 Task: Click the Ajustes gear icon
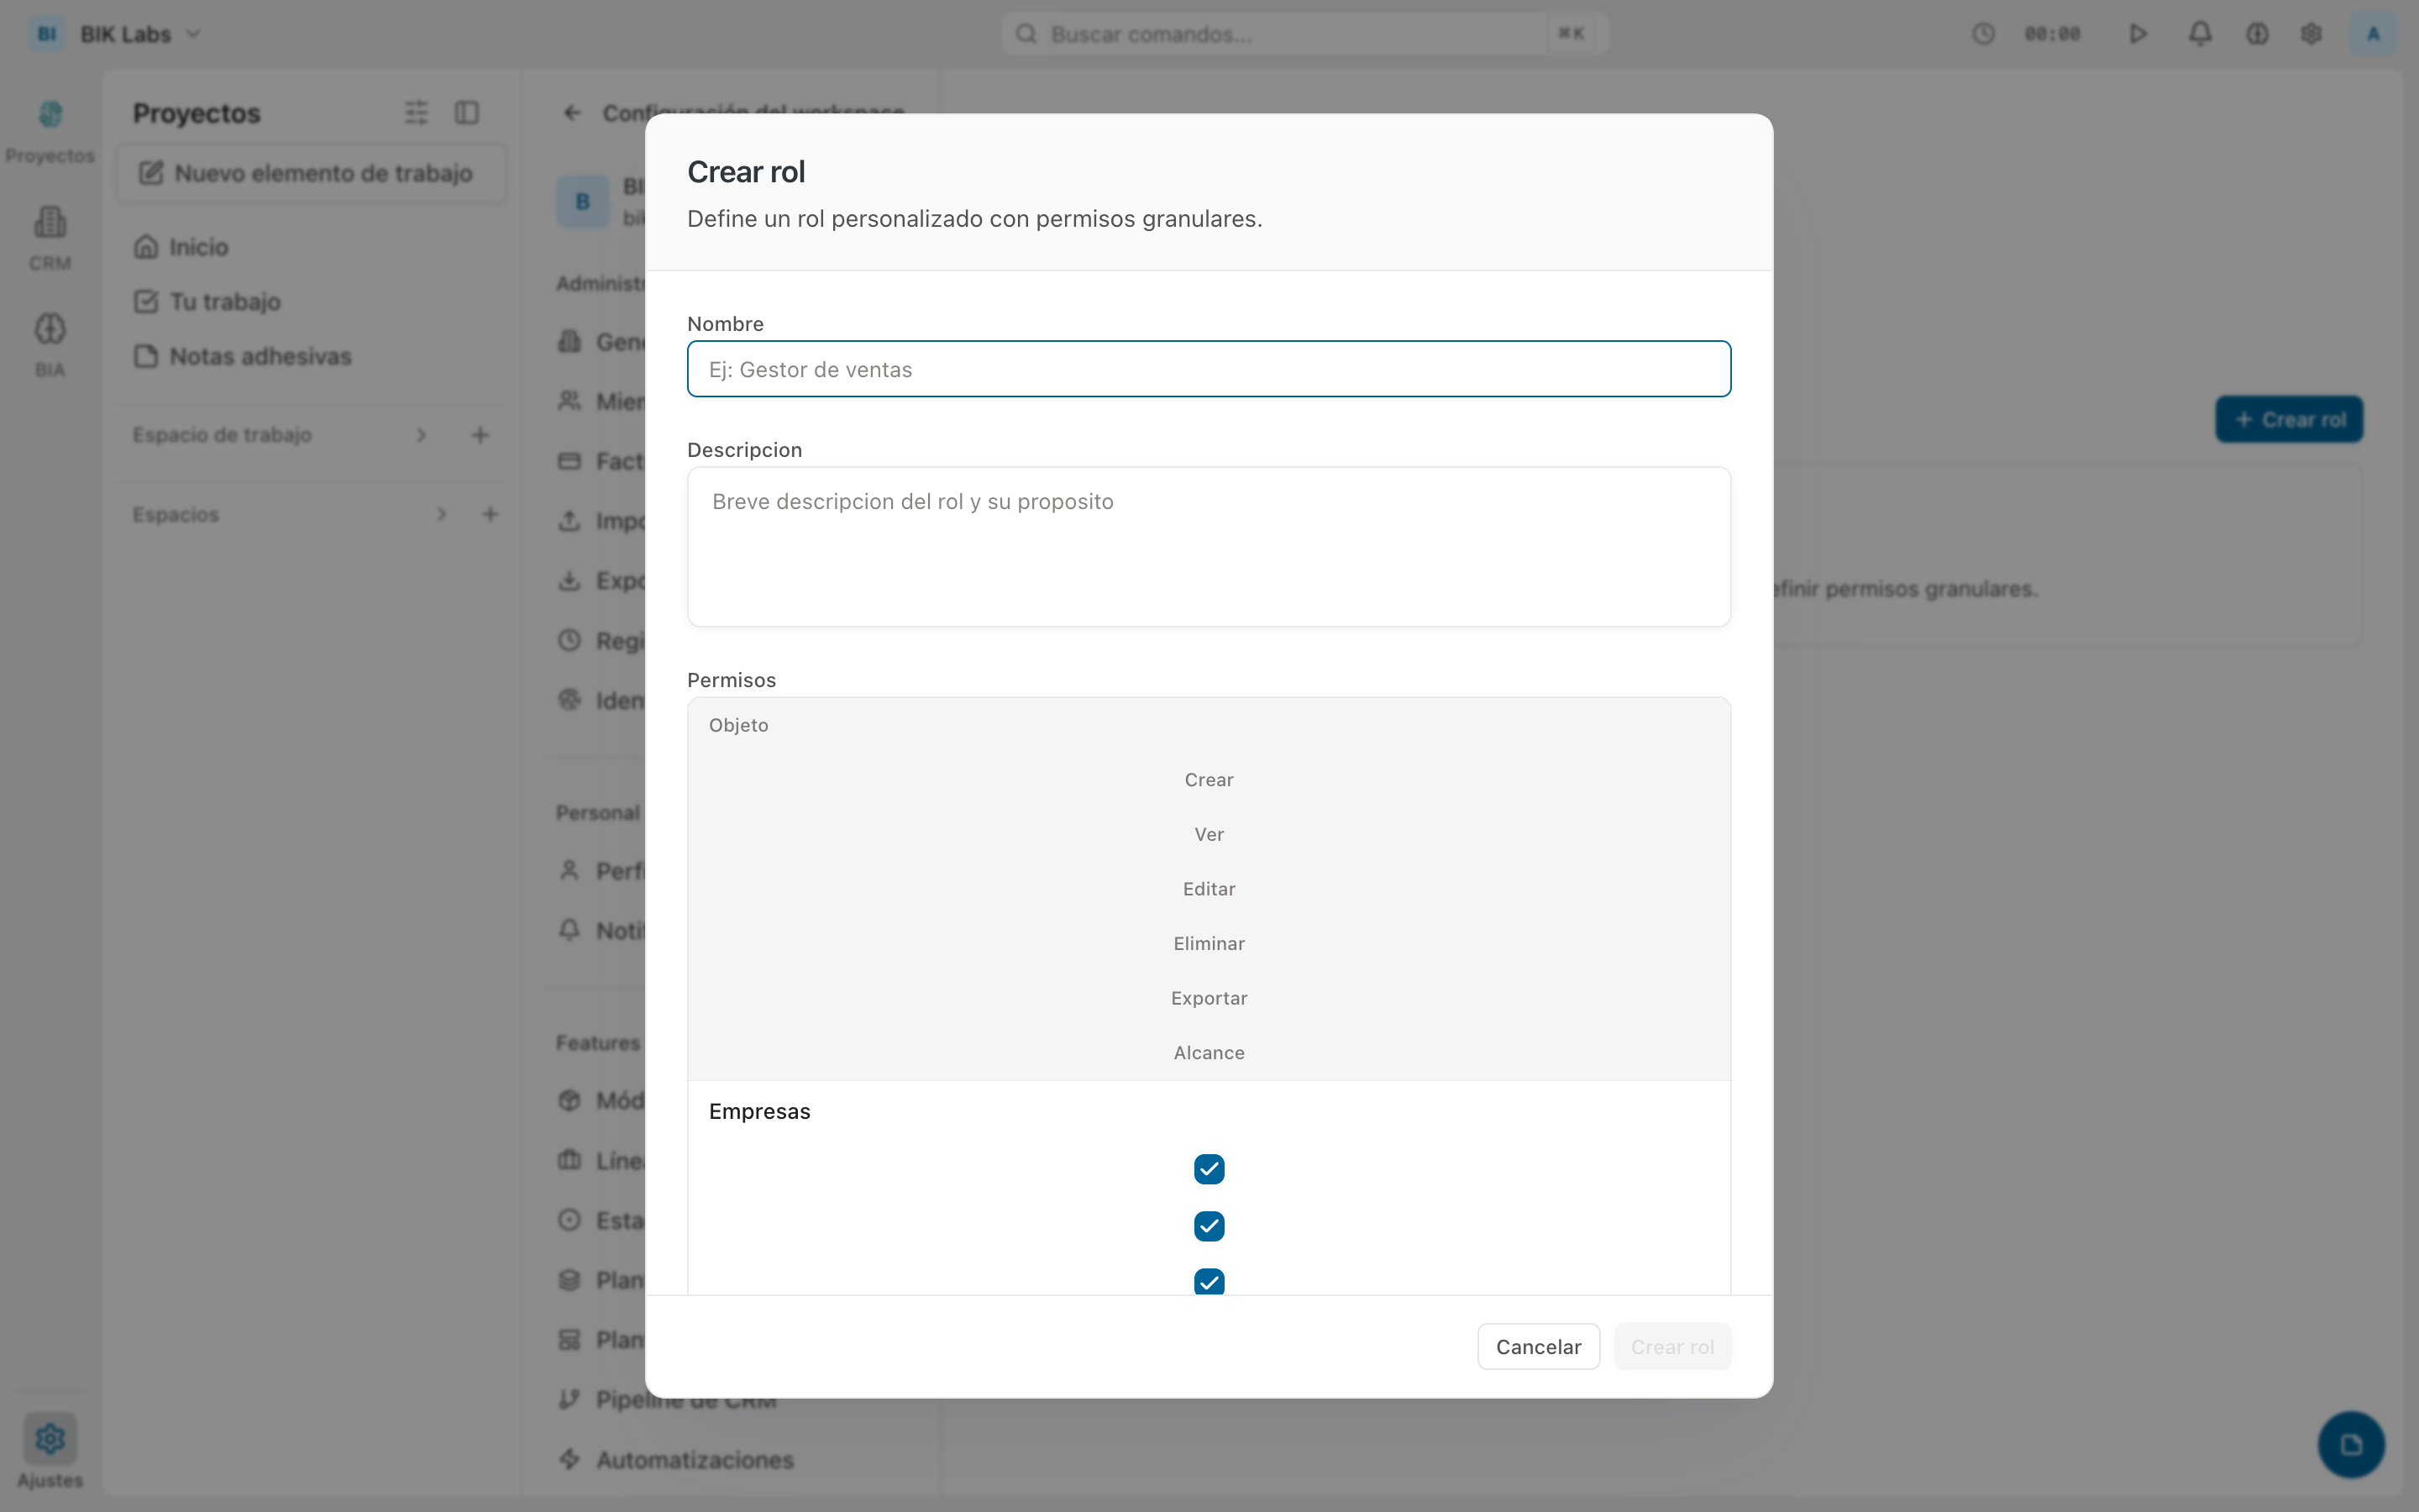pos(50,1438)
